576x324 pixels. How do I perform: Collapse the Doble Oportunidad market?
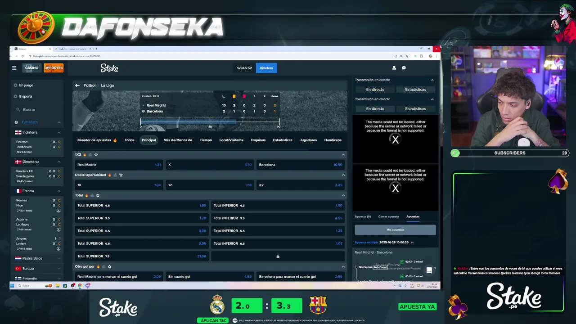point(343,175)
